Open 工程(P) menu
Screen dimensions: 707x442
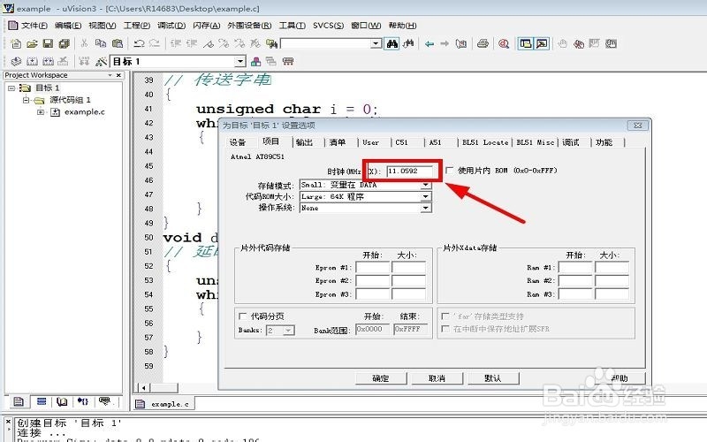coord(137,26)
